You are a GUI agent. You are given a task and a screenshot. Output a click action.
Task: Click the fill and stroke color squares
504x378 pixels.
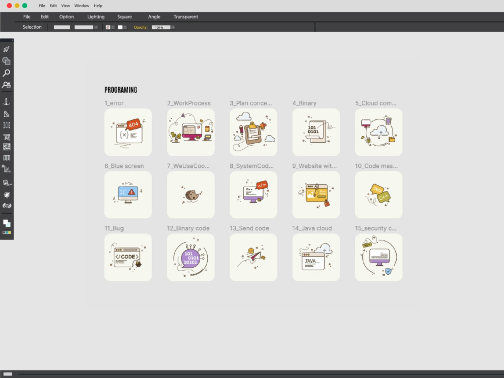tap(7, 223)
